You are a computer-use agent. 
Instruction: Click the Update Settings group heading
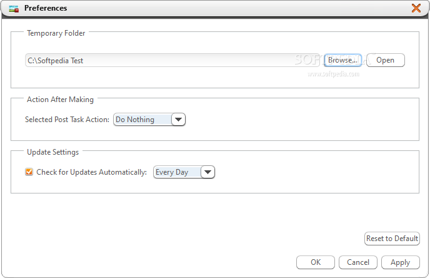point(52,152)
